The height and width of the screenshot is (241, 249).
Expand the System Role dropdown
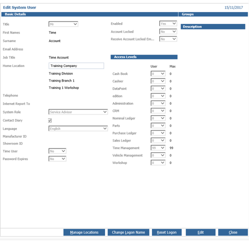[78, 112]
